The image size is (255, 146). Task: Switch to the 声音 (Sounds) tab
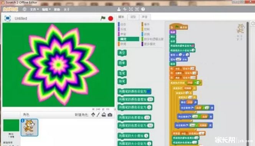[x=144, y=17]
